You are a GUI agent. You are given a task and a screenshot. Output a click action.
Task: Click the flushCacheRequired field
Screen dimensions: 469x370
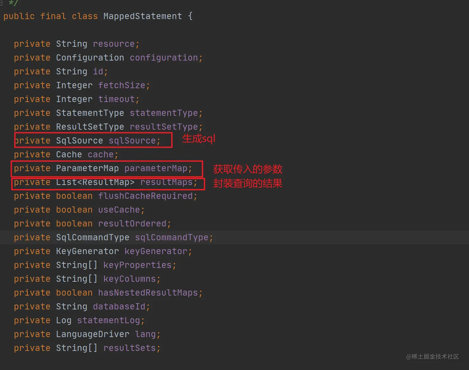point(145,196)
